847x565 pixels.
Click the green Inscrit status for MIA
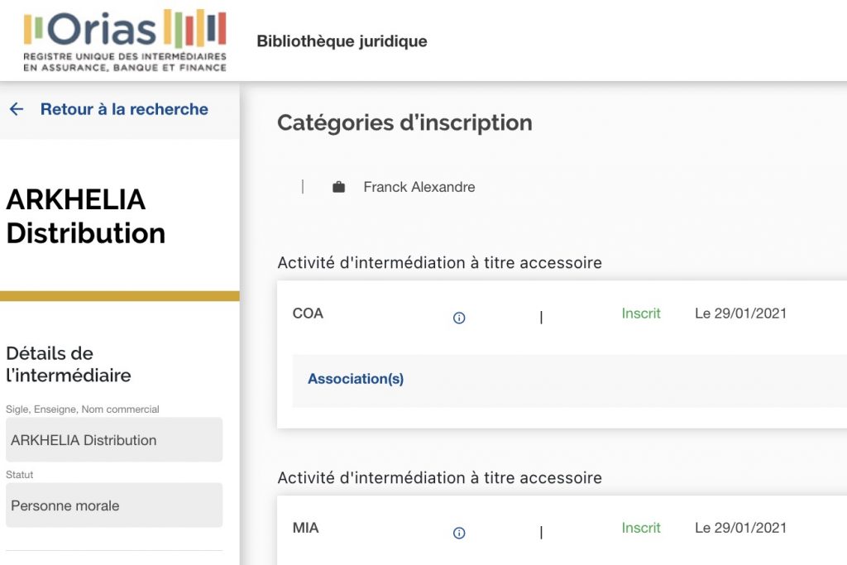[x=641, y=528]
